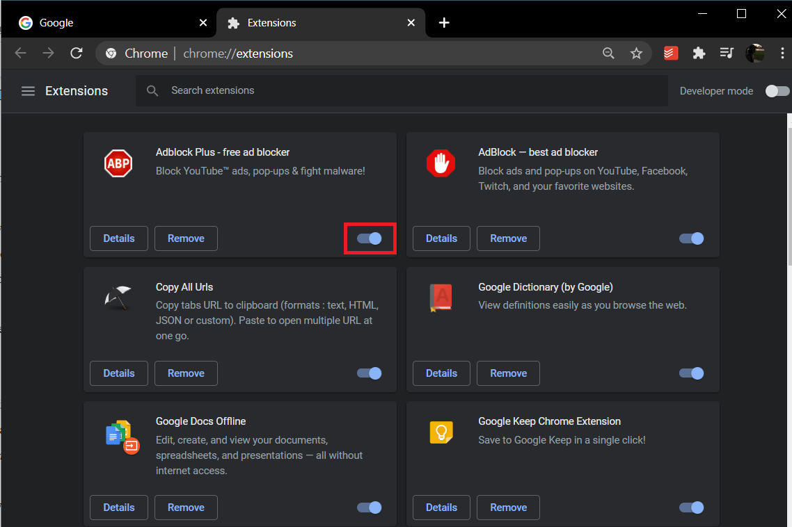Click the Google Dictionary book icon
Viewport: 792px width, 527px height.
[441, 298]
